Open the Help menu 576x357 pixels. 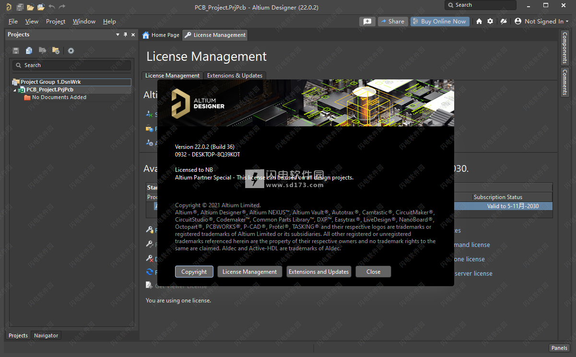(x=109, y=21)
